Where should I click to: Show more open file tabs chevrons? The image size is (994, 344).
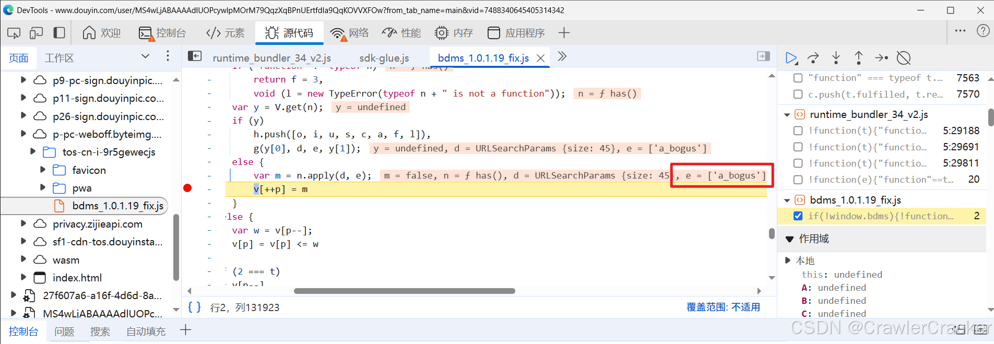coord(562,56)
